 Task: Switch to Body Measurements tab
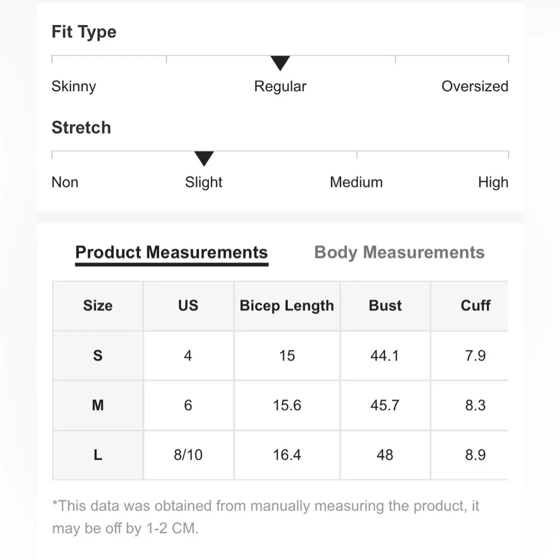[399, 253]
